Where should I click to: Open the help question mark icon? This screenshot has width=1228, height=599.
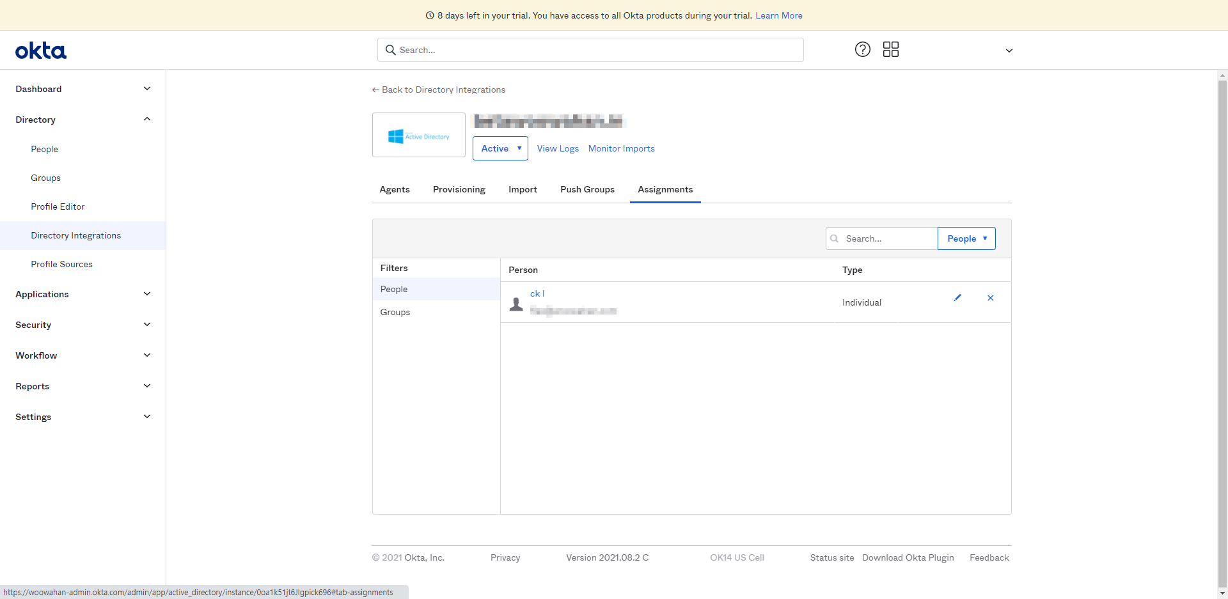point(863,49)
